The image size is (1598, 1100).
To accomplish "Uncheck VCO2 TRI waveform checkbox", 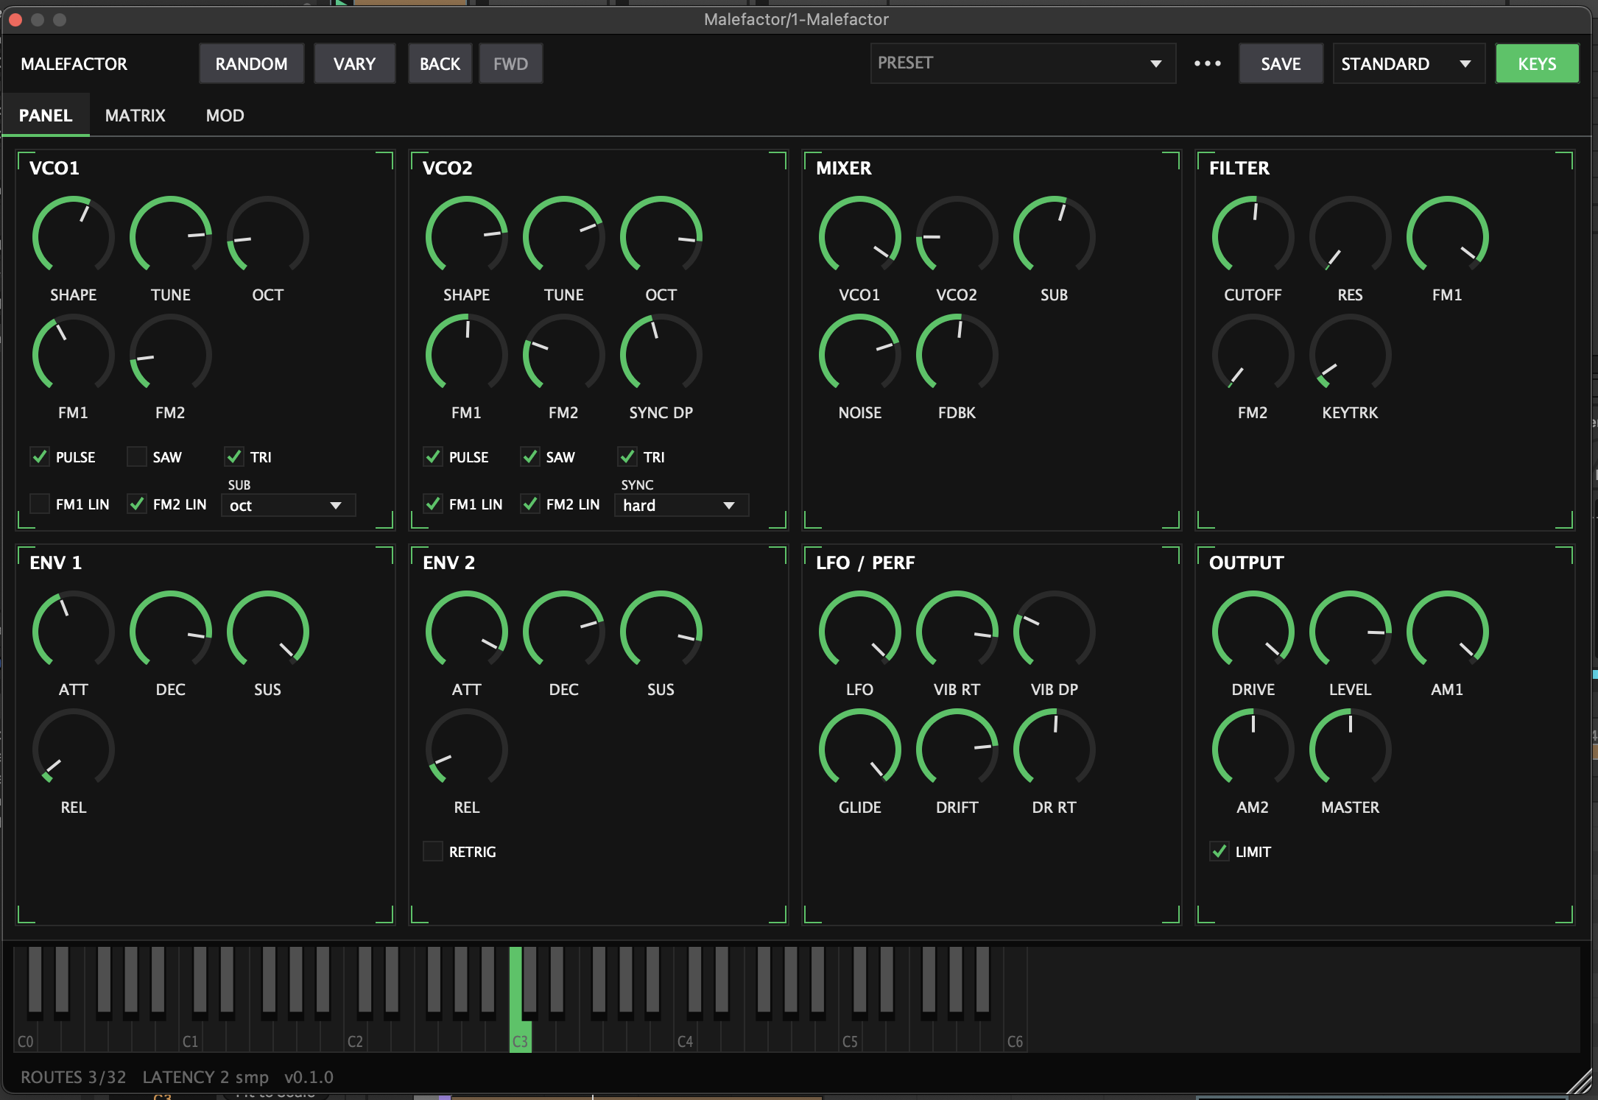I will (627, 456).
